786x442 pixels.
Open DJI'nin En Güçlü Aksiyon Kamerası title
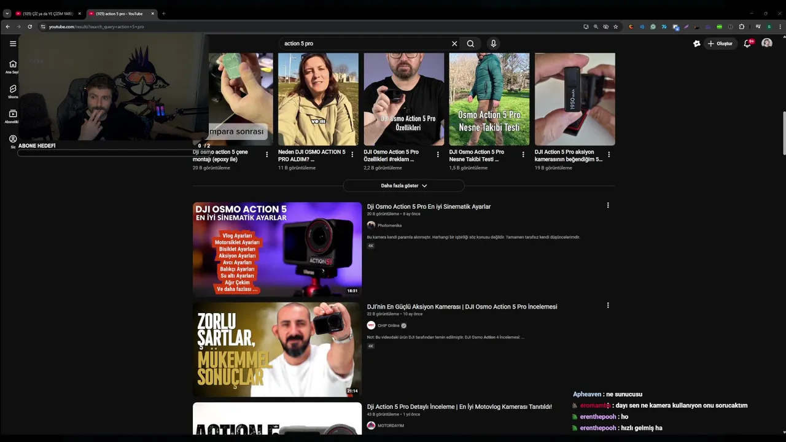pos(462,307)
